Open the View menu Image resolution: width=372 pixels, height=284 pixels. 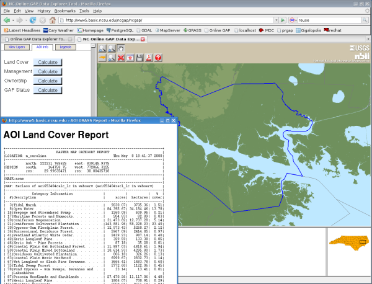point(29,11)
